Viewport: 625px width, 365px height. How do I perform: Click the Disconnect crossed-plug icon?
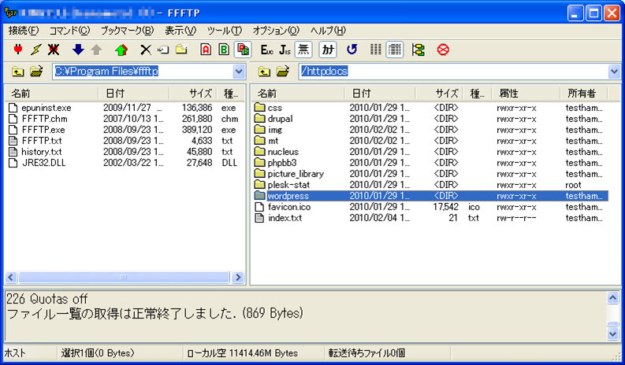click(x=54, y=50)
